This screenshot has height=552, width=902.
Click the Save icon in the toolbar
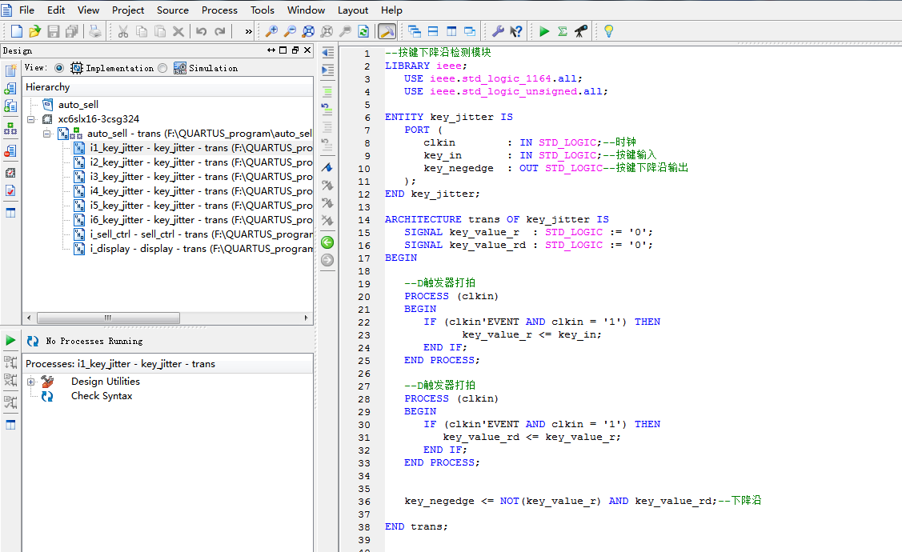click(x=54, y=31)
